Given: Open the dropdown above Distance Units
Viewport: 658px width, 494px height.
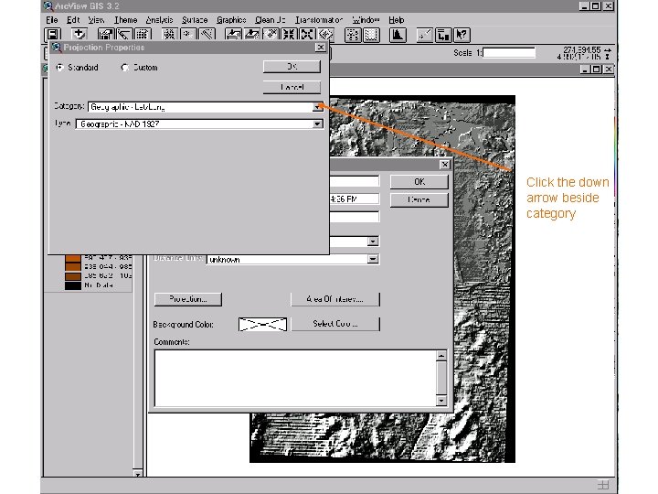Looking at the screenshot, I should click(373, 242).
